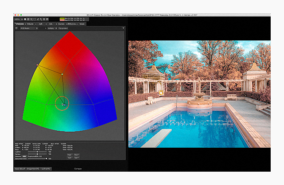
Task: Click the Gamma value field
Action: tap(24, 156)
